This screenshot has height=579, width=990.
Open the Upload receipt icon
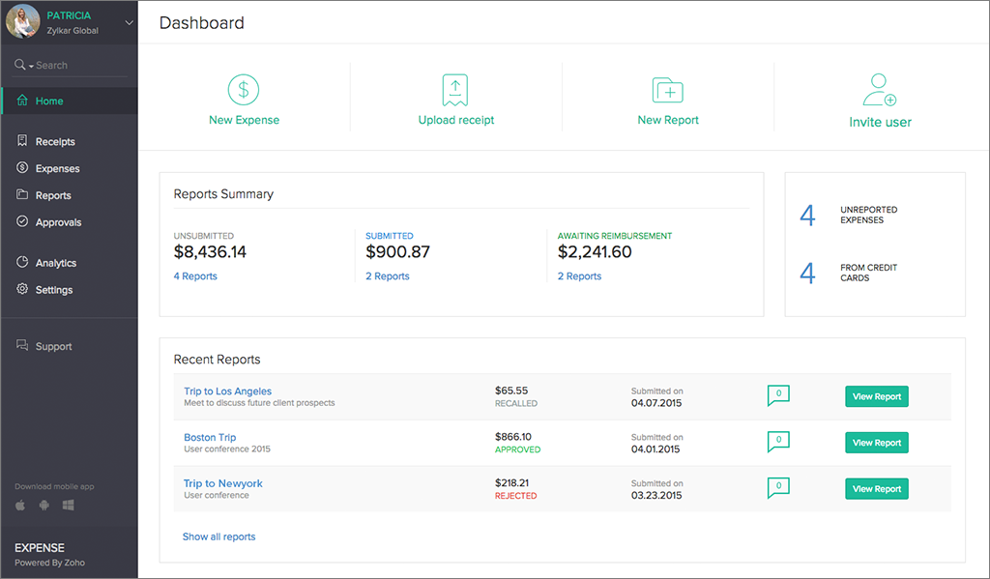point(455,89)
